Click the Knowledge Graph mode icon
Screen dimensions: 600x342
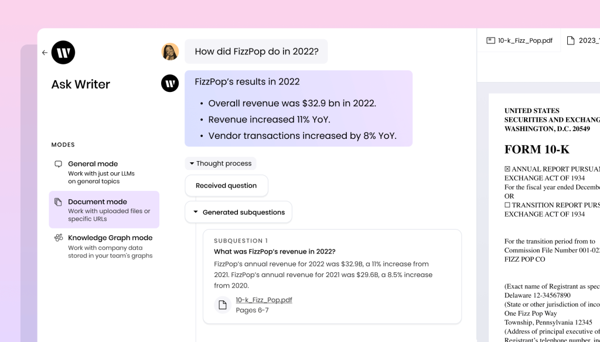[58, 238]
